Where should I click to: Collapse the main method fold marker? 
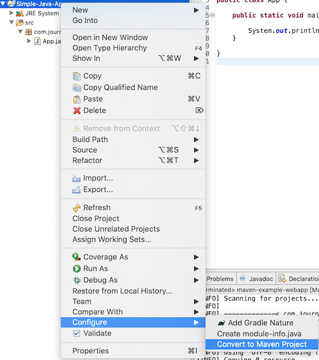(212, 15)
